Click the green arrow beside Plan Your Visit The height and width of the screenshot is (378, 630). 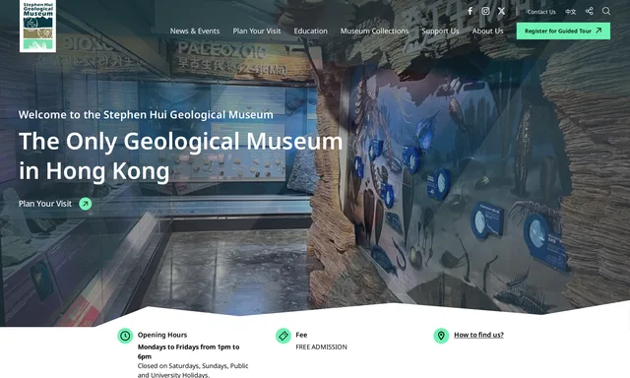(86, 204)
